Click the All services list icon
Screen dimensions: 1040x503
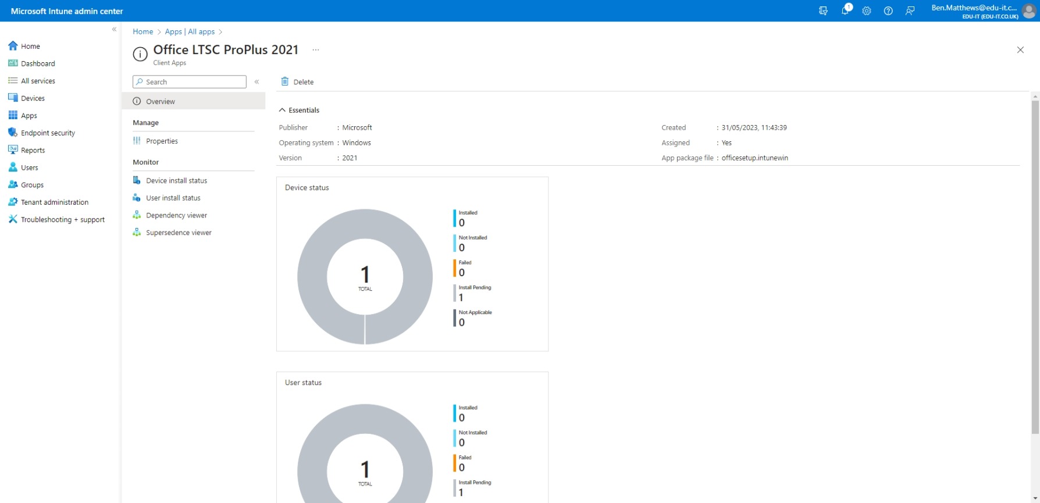point(13,80)
